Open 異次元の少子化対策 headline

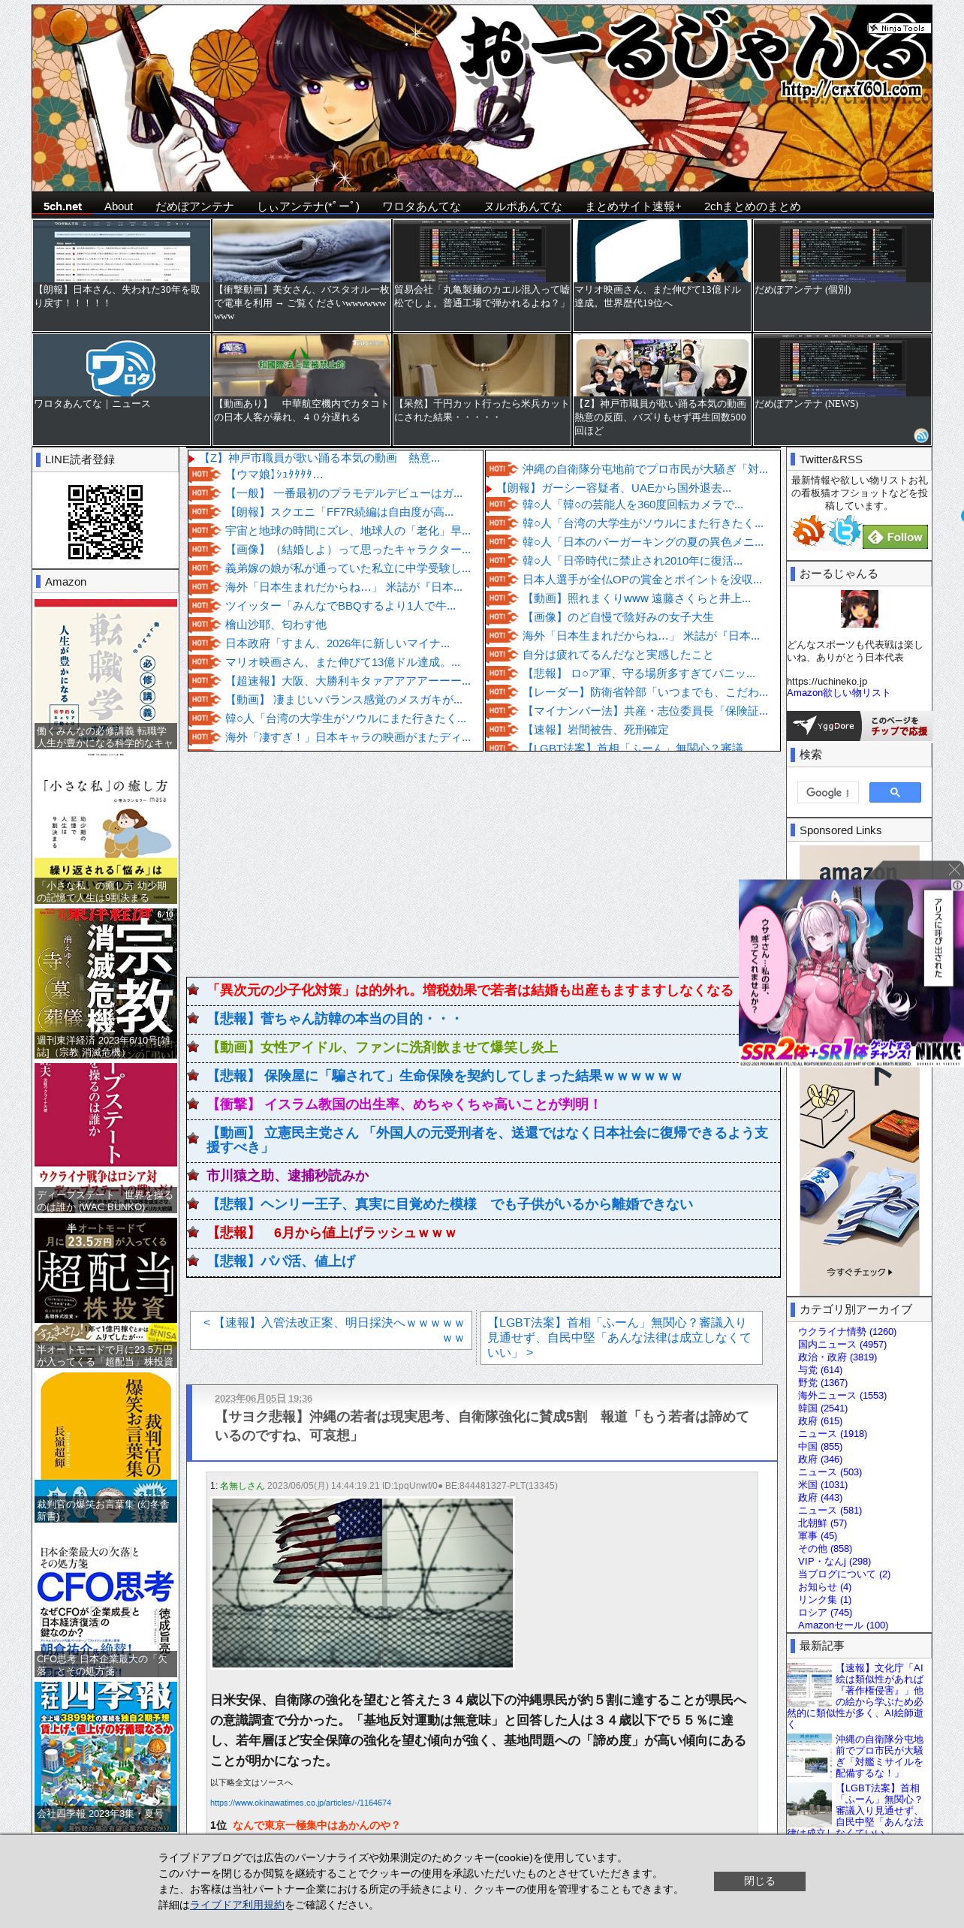click(x=470, y=990)
